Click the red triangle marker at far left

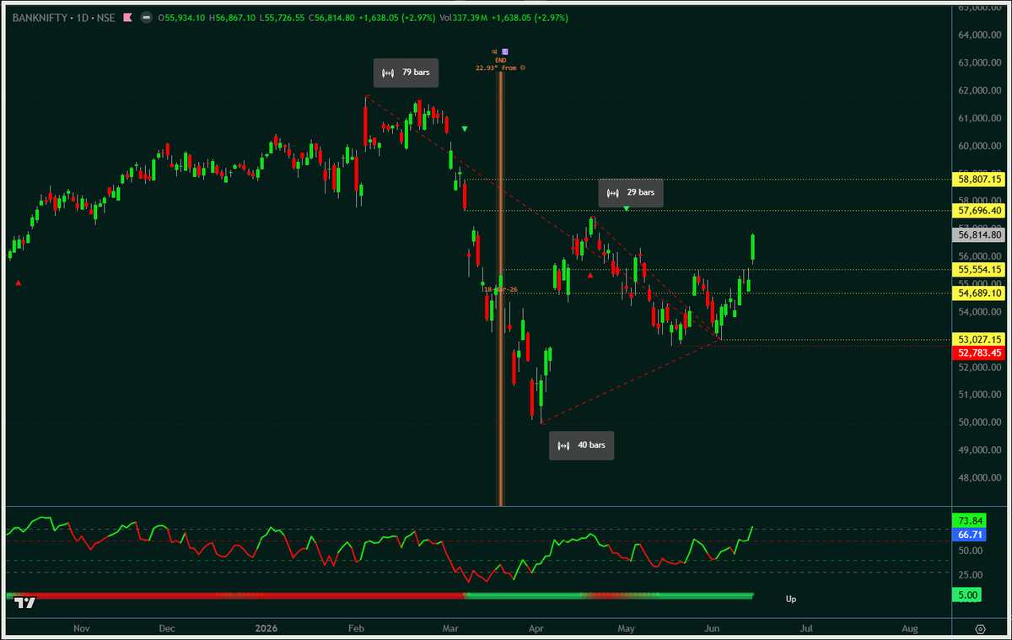[x=19, y=283]
